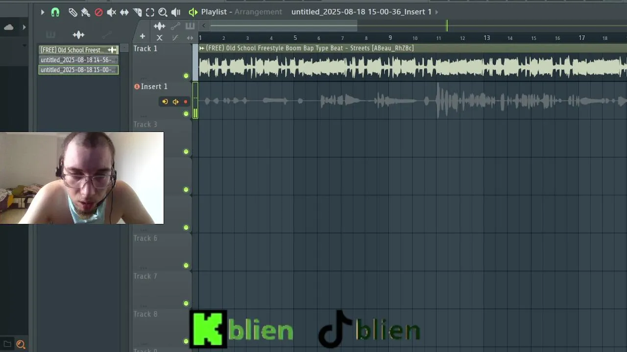The image size is (627, 352).
Task: Select the untitled_2025-08-18 15-00 clip
Action: 78,70
